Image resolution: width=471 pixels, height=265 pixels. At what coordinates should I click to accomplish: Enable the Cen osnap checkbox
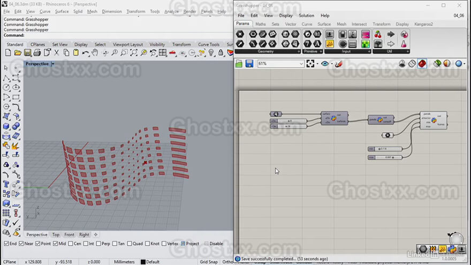click(71, 244)
